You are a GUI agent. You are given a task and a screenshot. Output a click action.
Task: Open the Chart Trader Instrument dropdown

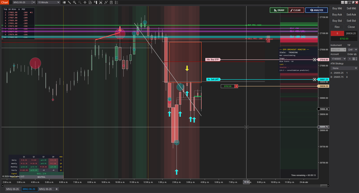338,50
